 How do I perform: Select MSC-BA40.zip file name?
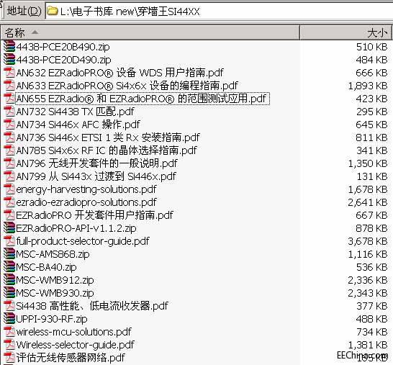(x=46, y=267)
